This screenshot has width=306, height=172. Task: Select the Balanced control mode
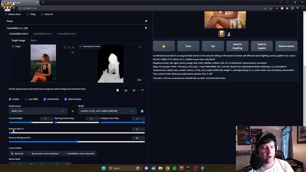point(17,154)
